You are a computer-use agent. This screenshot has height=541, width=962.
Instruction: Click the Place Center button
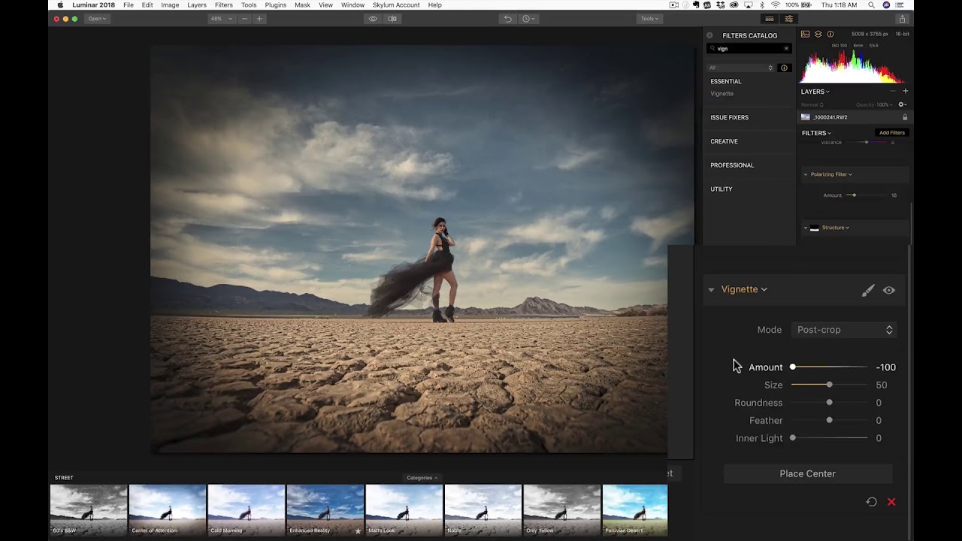pyautogui.click(x=808, y=474)
